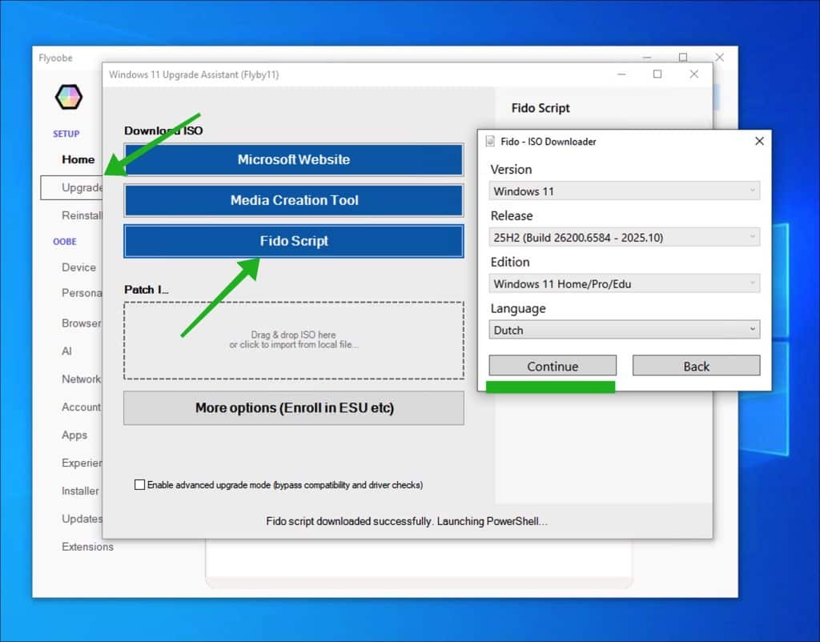
Task: Enable advanced upgrade mode checkbox
Action: tap(140, 485)
